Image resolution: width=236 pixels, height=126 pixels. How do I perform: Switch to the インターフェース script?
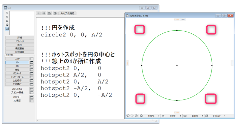17,77
